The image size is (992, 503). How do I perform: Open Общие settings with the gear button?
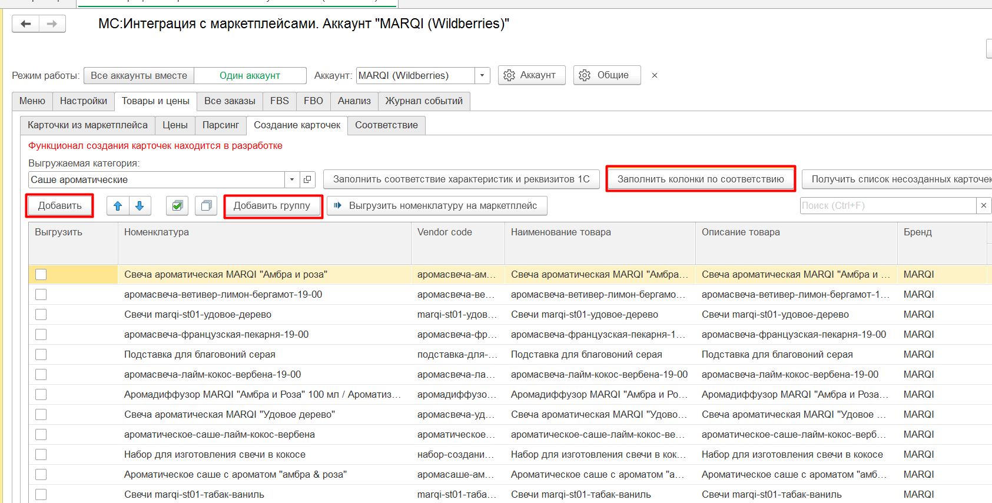pyautogui.click(x=607, y=75)
